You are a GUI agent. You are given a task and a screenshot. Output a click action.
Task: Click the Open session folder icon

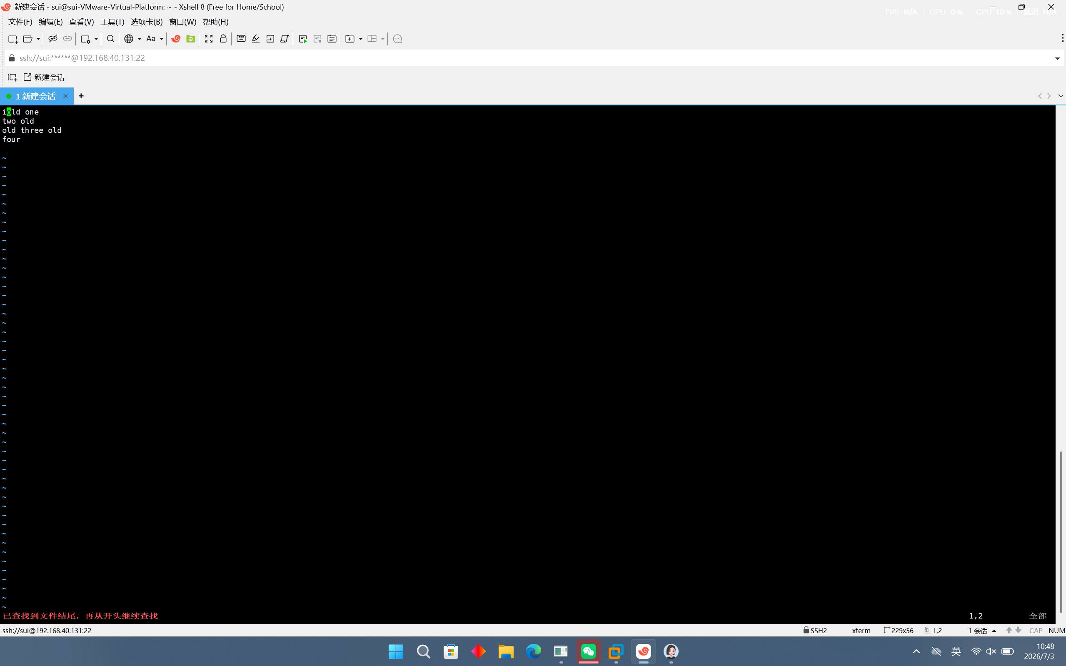(x=27, y=39)
